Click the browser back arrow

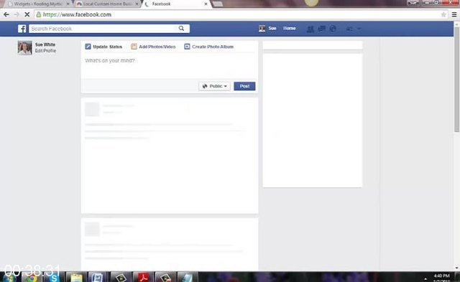(x=6, y=14)
